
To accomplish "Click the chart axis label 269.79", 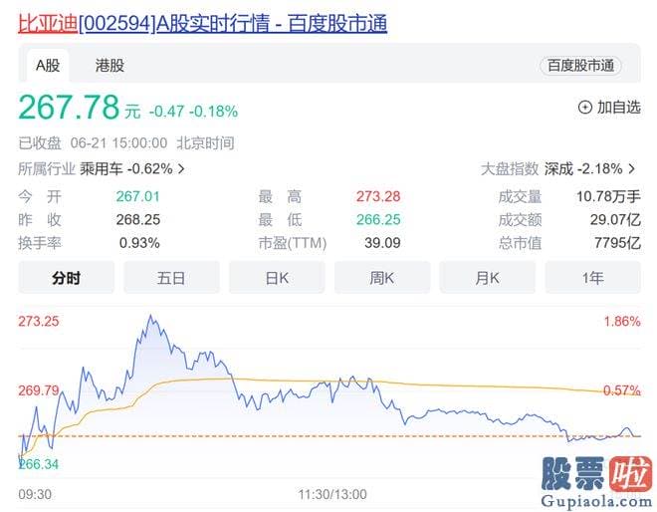I will 39,390.
